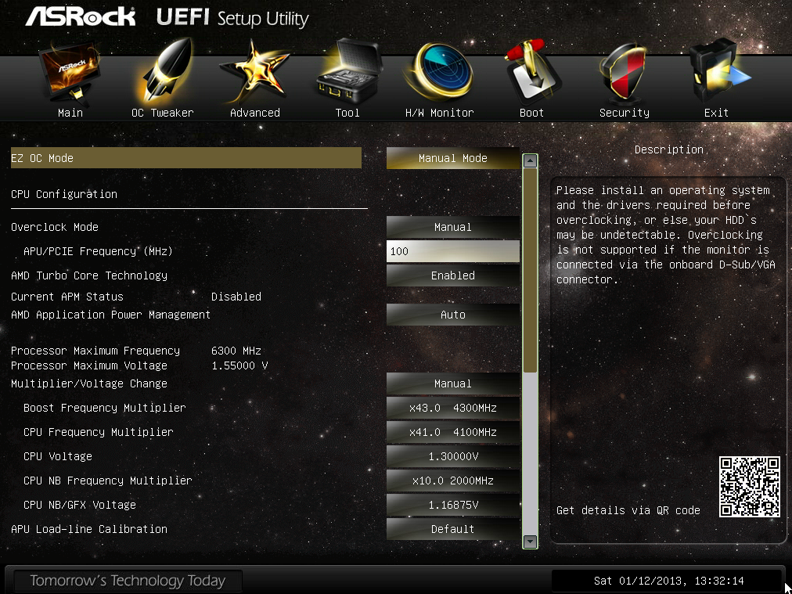Change CPU NB/GFX Voltage 1.16875V value

pyautogui.click(x=453, y=505)
